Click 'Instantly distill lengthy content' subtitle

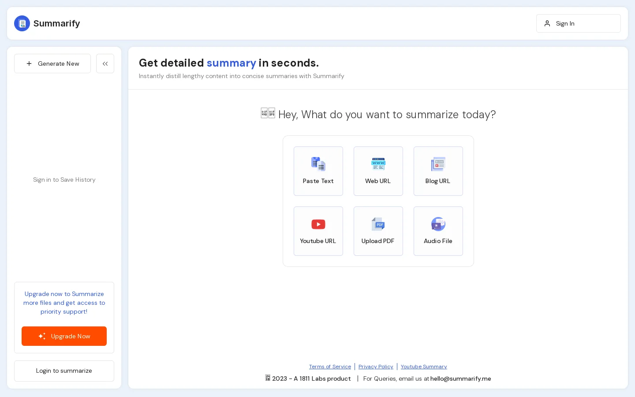tap(242, 76)
